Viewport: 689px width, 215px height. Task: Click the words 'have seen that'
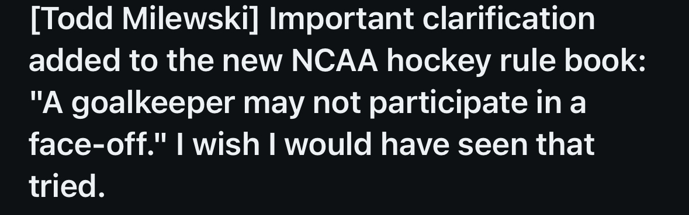click(488, 144)
